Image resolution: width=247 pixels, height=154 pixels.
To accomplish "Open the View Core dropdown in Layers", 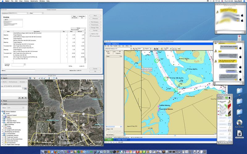I will pyautogui.click(x=15, y=107).
